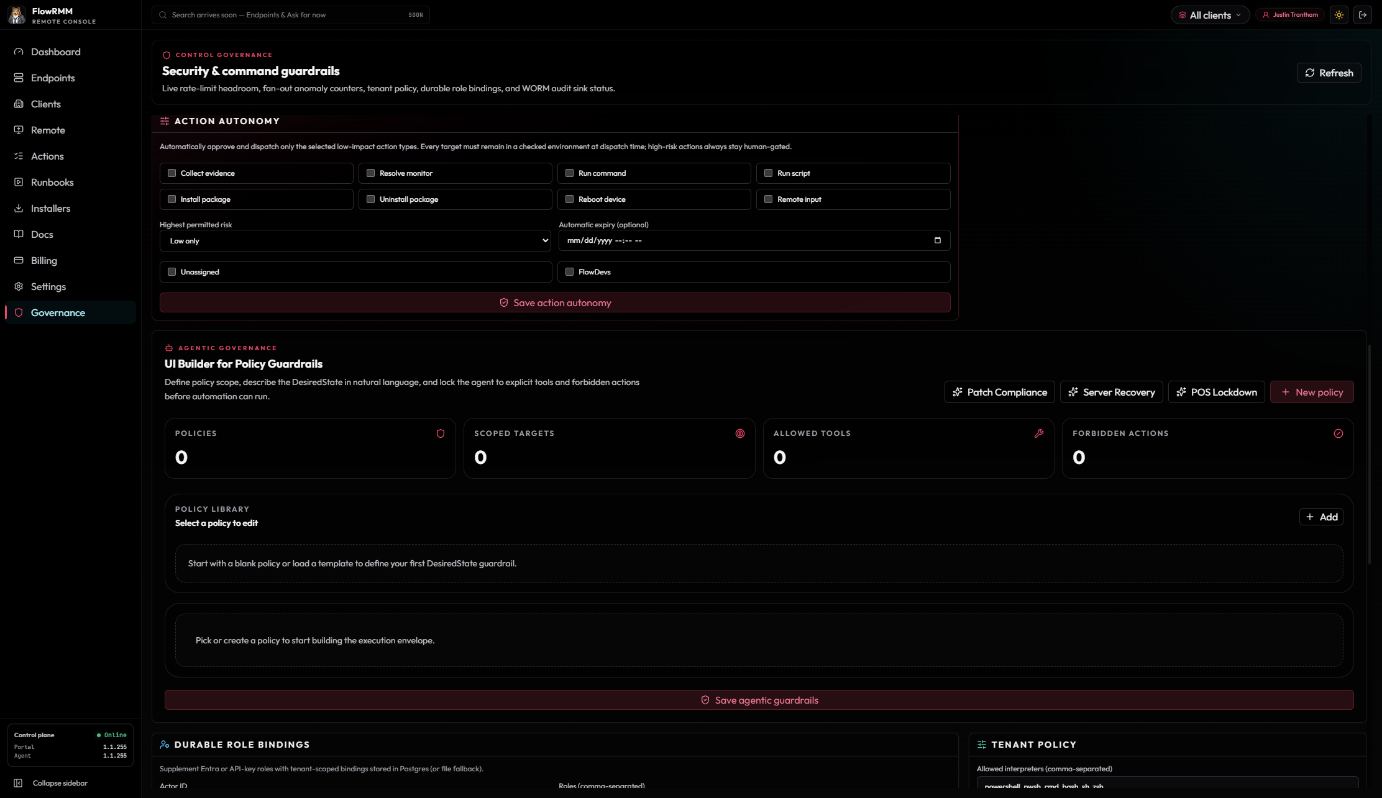Toggle the light theme sun icon
This screenshot has width=1382, height=798.
point(1339,15)
